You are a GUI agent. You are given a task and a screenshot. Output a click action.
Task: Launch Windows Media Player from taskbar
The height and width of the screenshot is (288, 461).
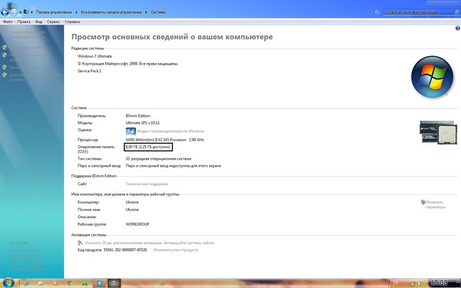pos(55,283)
